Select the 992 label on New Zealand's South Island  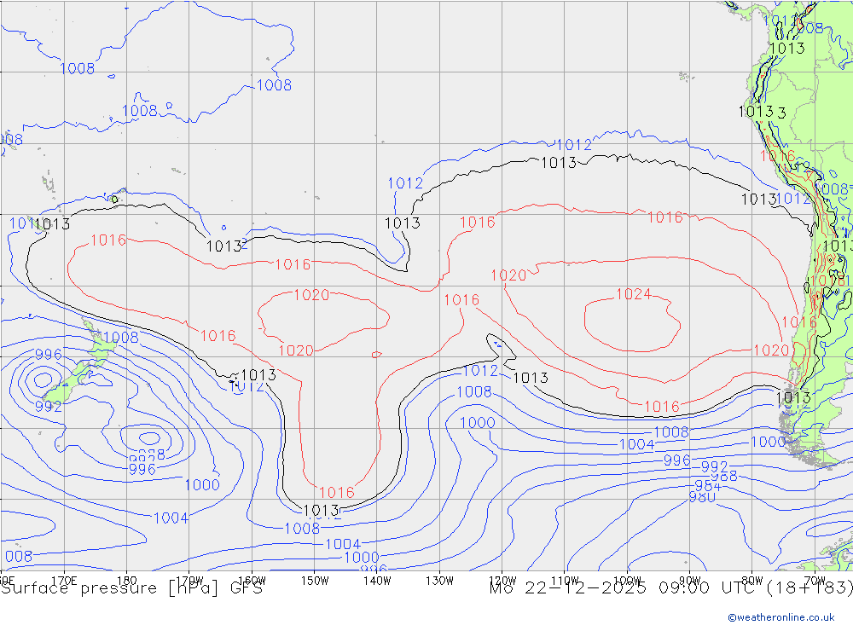[x=49, y=407]
